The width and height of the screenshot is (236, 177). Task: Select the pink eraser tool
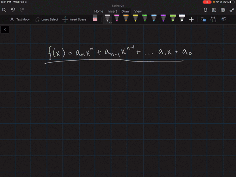[95, 18]
